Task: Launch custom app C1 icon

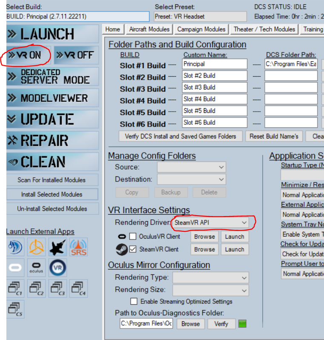Action: 15,288
